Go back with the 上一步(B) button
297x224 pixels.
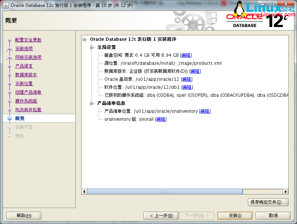[161, 215]
